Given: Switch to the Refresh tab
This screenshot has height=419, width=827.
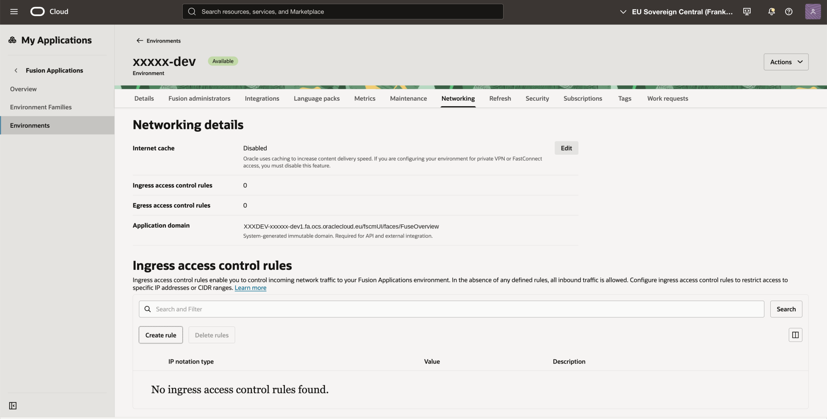Looking at the screenshot, I should click(500, 98).
